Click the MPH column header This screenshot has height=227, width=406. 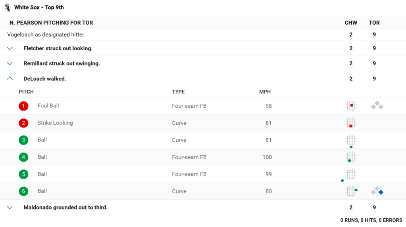[x=265, y=92]
